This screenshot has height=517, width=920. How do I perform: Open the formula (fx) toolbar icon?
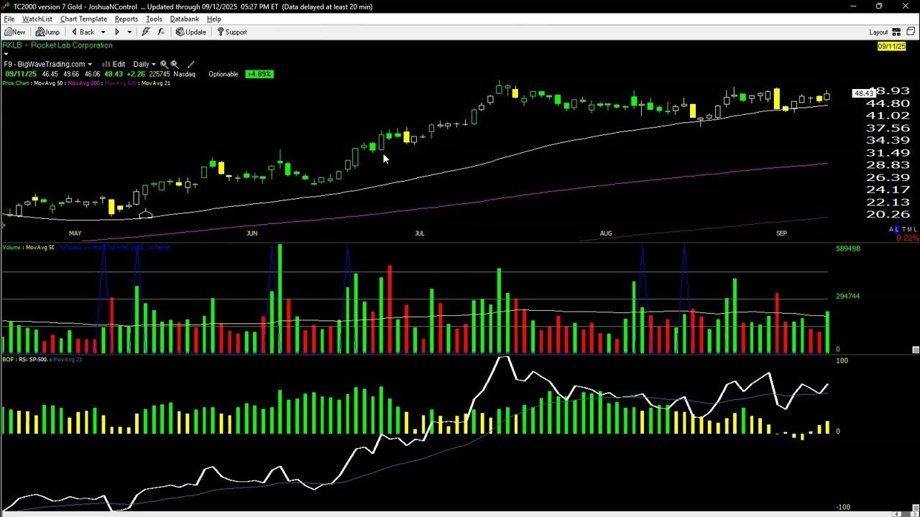pyautogui.click(x=161, y=32)
